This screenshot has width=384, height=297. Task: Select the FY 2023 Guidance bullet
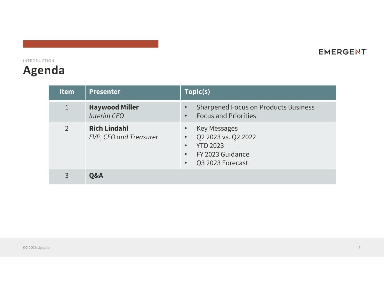(223, 154)
